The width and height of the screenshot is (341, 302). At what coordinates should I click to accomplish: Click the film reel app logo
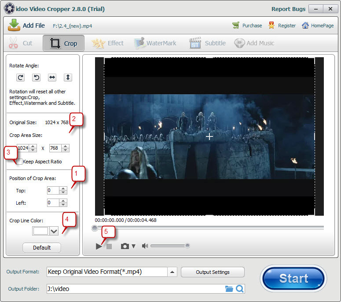pos(9,9)
